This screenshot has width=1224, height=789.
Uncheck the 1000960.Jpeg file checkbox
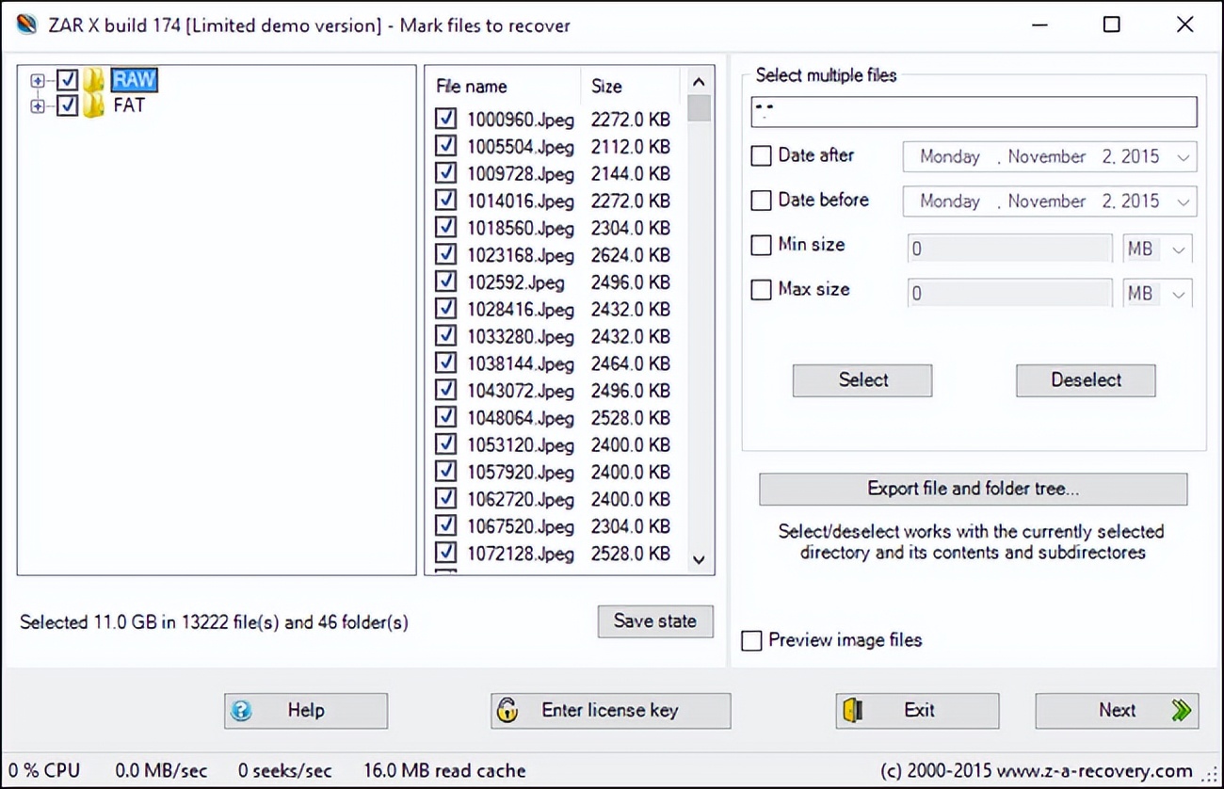(446, 120)
